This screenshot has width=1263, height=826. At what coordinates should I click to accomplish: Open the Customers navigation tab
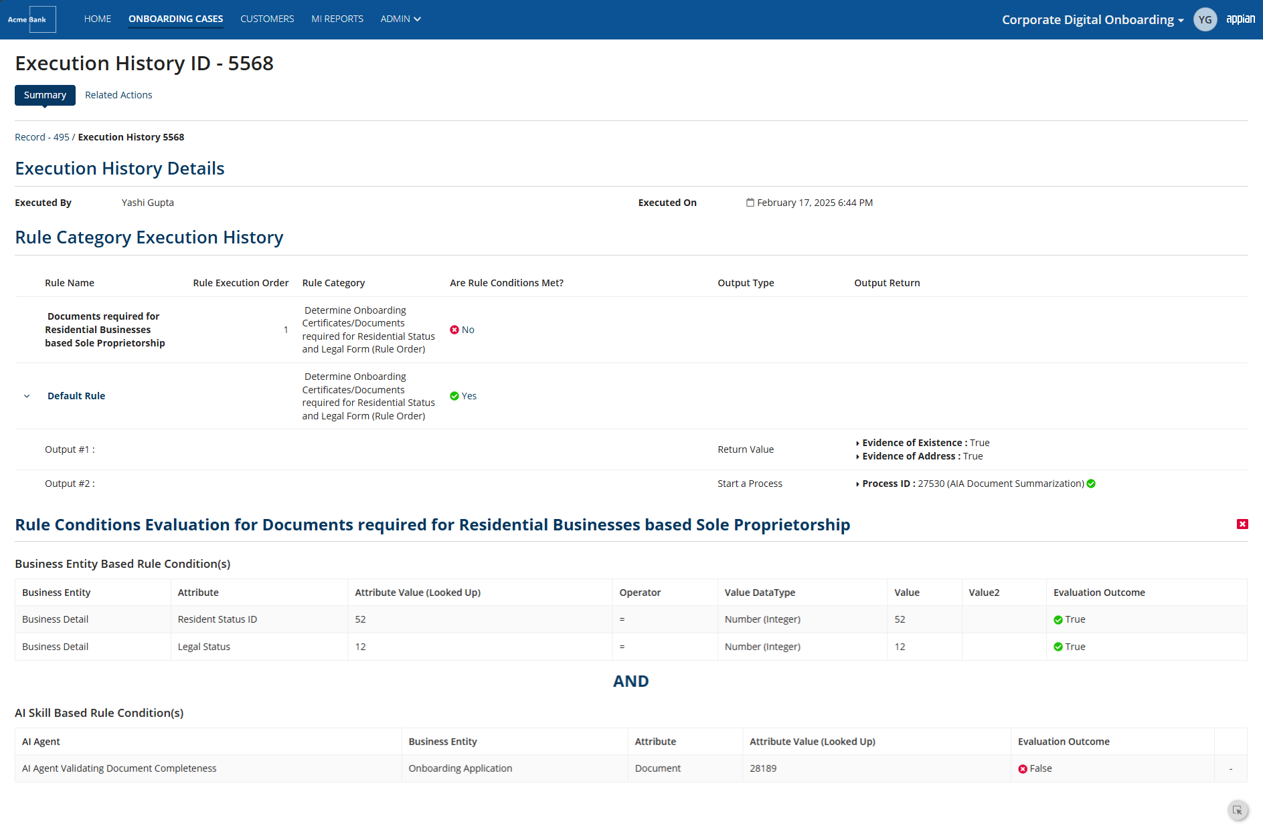point(267,19)
